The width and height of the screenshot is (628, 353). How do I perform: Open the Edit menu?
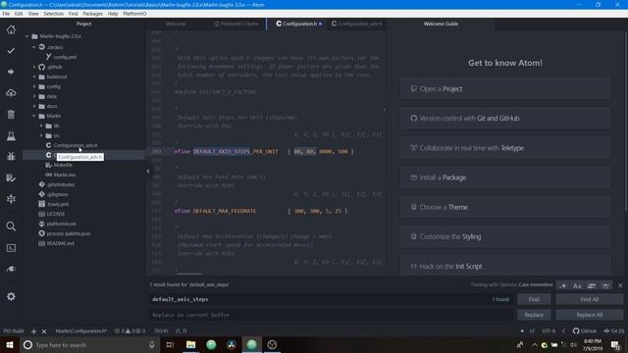[19, 14]
